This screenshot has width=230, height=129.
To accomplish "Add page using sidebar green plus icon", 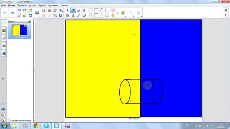I will pos(3,115).
